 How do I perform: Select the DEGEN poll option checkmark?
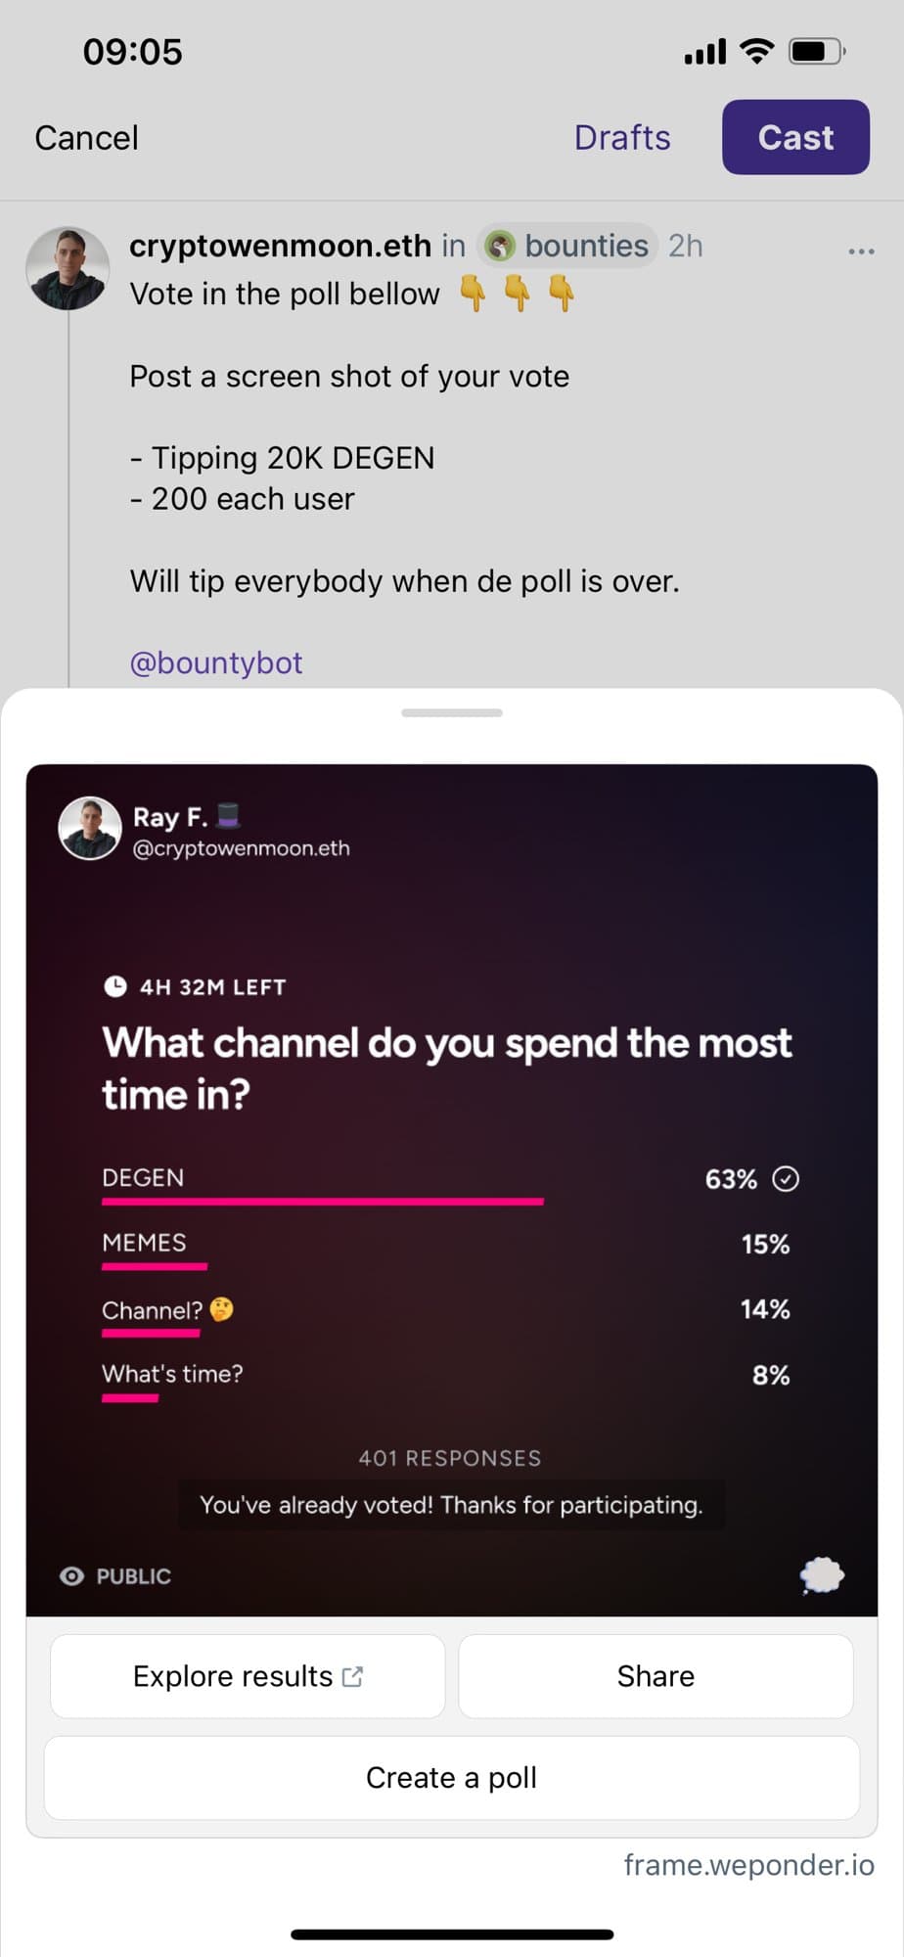(786, 1179)
